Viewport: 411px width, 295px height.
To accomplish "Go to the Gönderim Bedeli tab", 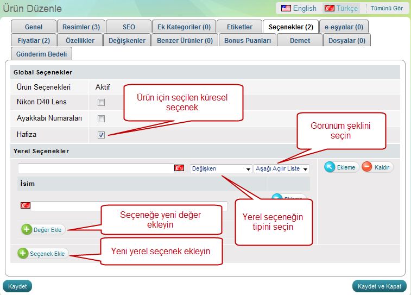I will [x=41, y=53].
